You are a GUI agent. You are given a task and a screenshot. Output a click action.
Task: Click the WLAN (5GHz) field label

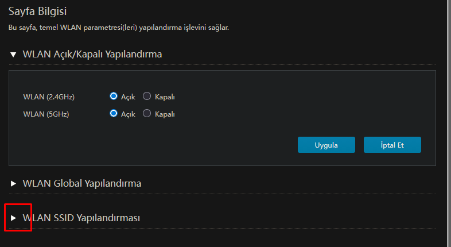46,114
